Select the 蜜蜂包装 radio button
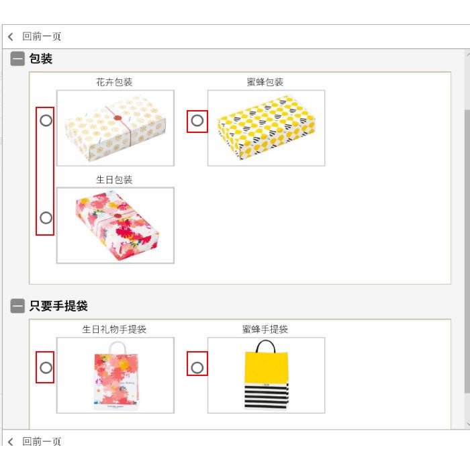 [x=197, y=120]
